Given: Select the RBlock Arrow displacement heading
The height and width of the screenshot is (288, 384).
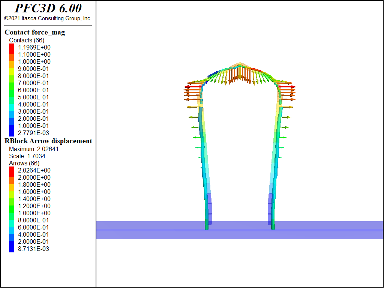Looking at the screenshot, I should (x=48, y=141).
